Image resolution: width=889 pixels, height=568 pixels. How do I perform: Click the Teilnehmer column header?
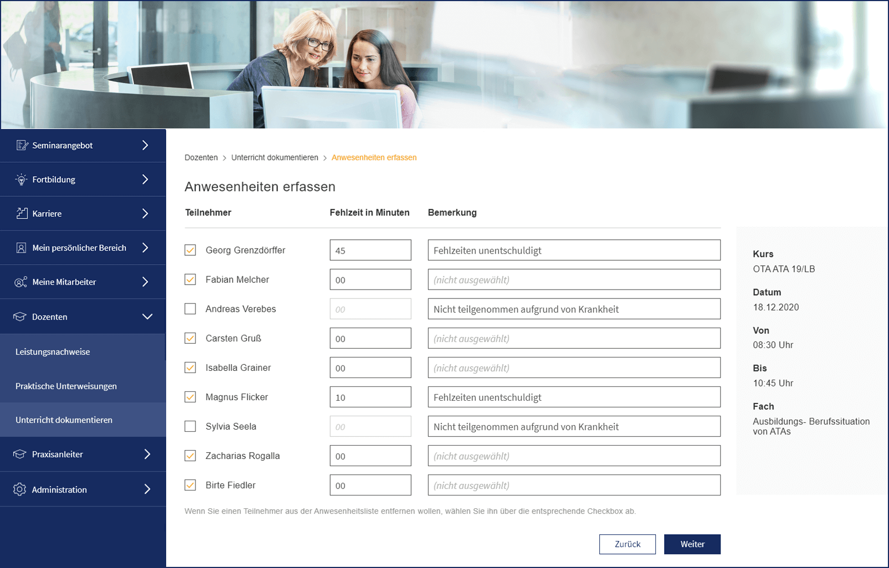(x=208, y=213)
